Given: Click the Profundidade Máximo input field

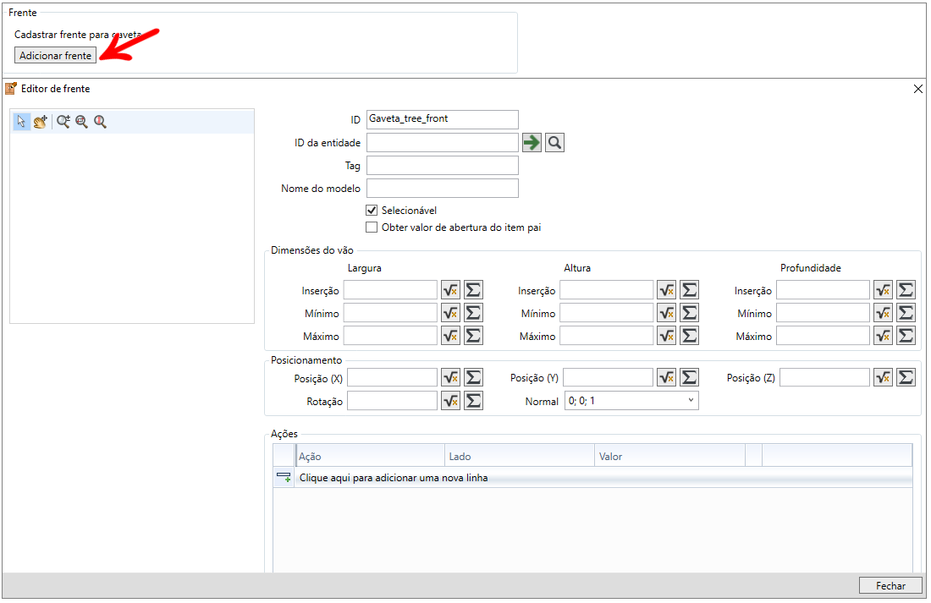Looking at the screenshot, I should 823,336.
